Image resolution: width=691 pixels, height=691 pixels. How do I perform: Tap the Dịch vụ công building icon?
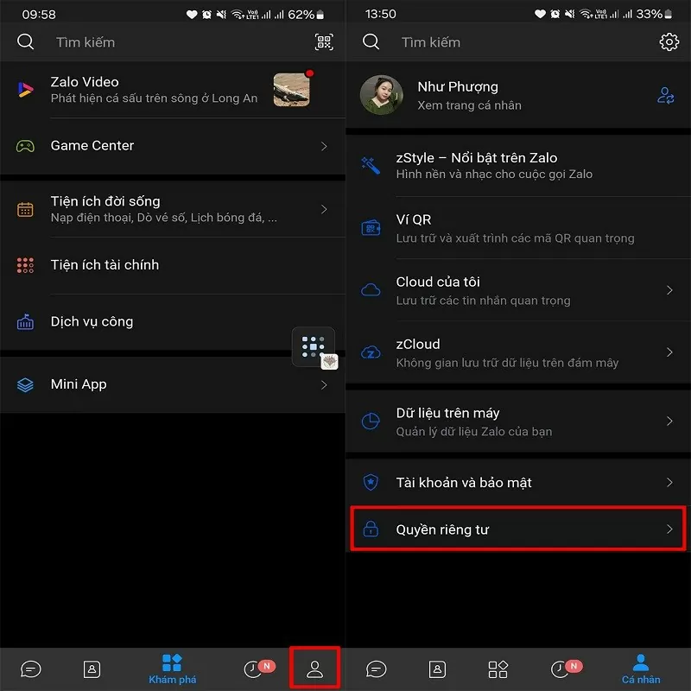coord(26,322)
